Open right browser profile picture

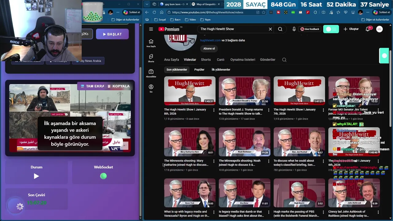[360, 12]
